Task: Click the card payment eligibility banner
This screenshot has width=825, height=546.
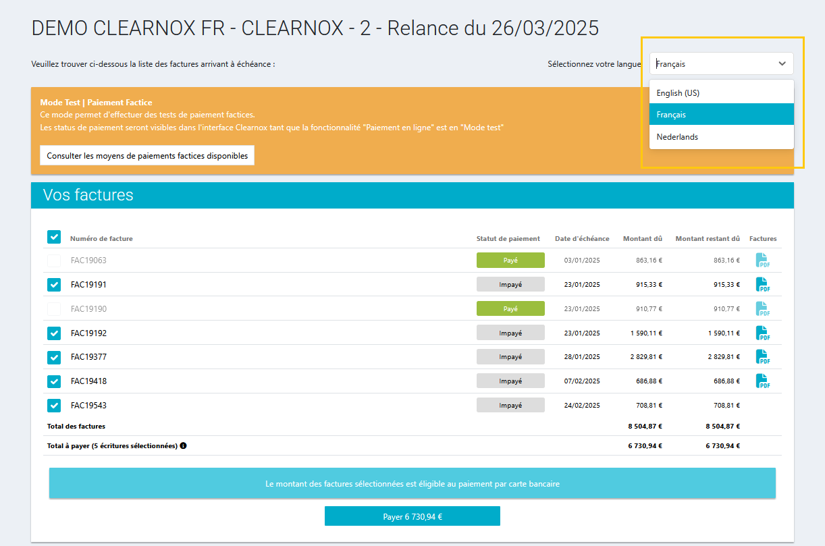Action: click(412, 484)
